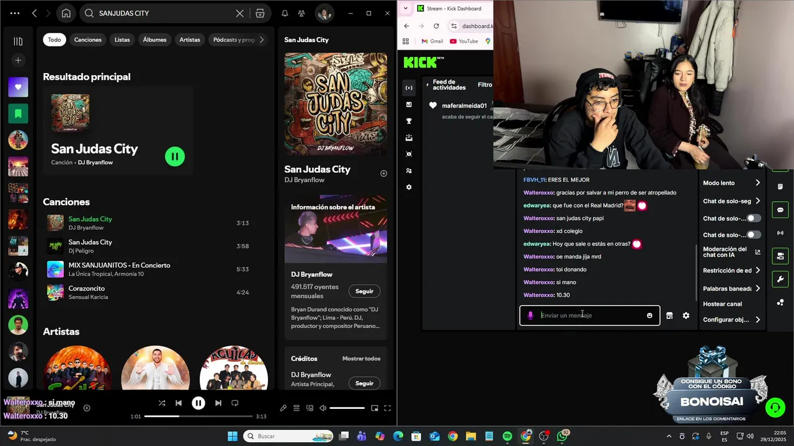Open the green bookmark episodes tile
The image size is (794, 446).
click(x=18, y=113)
